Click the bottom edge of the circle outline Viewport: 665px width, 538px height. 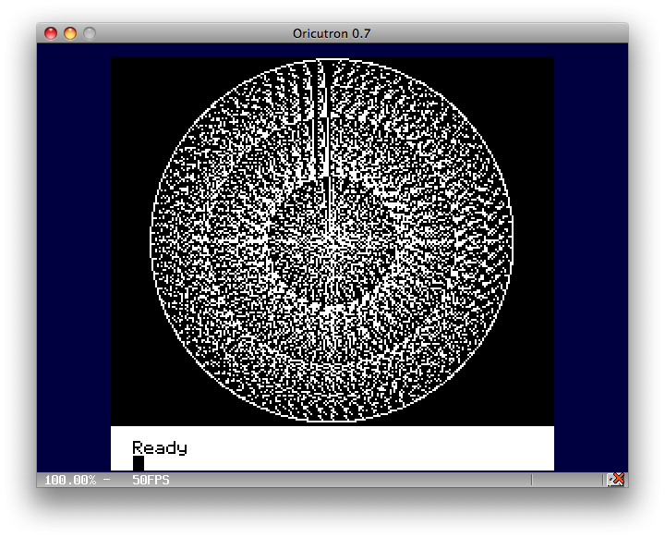pos(332,422)
